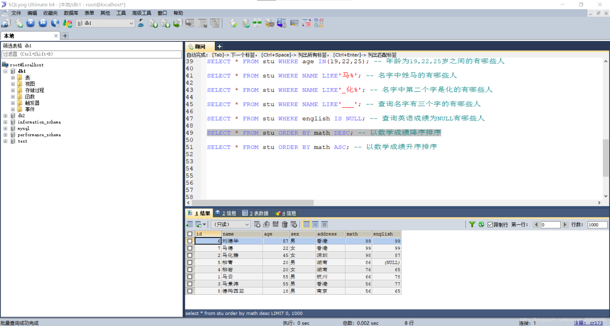Refresh object browser via shapes icon
610x326 pixels.
pyautogui.click(x=68, y=23)
